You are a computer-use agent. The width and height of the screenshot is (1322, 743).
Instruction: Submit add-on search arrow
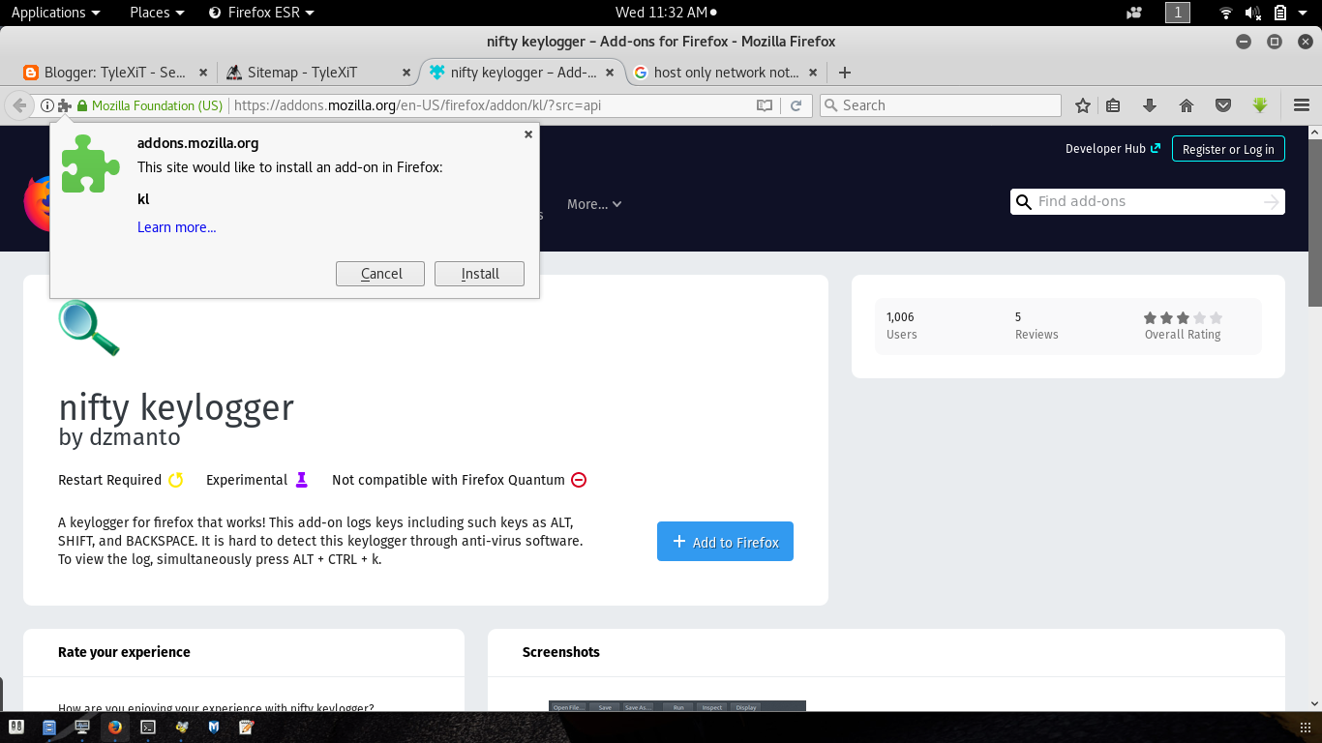click(1271, 201)
